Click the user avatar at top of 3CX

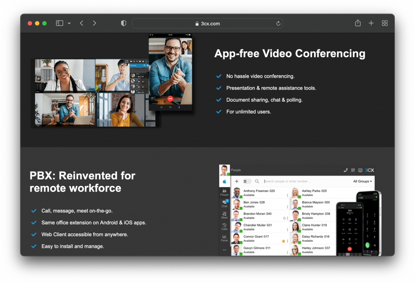coord(224,170)
